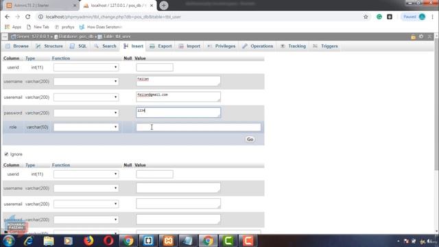Open role Function dropdown in highlighted row
This screenshot has height=247, width=439.
pyautogui.click(x=86, y=127)
